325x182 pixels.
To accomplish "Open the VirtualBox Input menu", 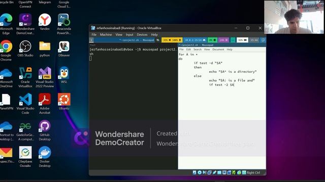I will point(129,35).
